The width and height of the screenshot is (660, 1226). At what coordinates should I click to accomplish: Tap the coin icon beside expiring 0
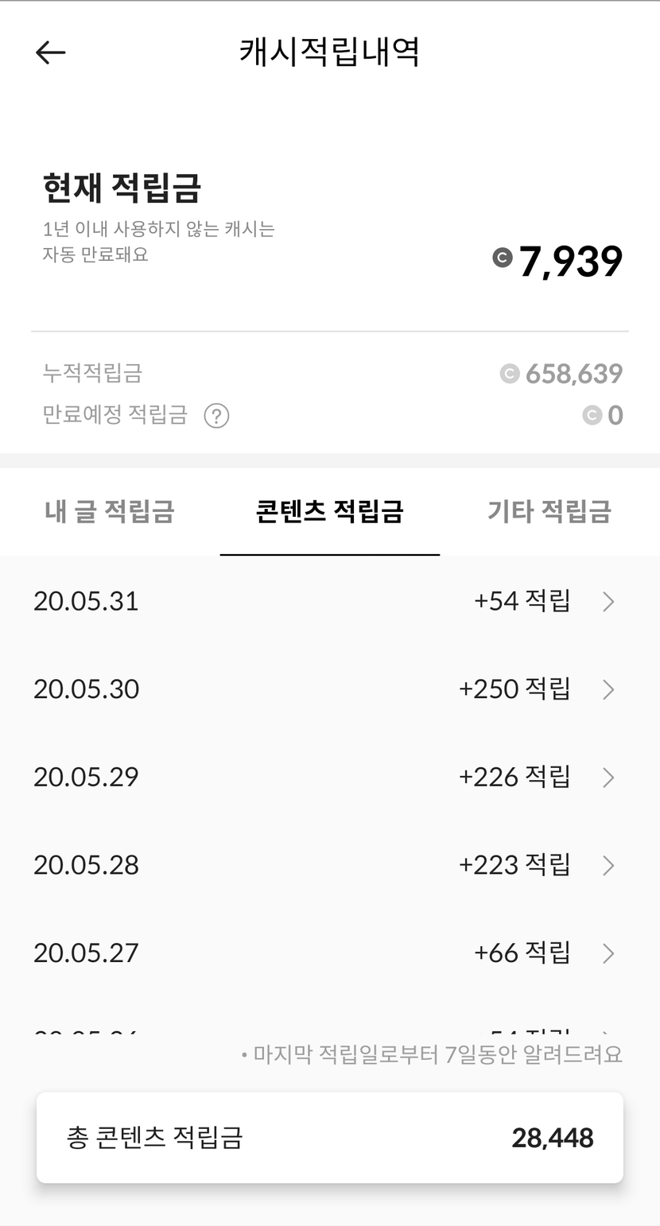click(592, 415)
